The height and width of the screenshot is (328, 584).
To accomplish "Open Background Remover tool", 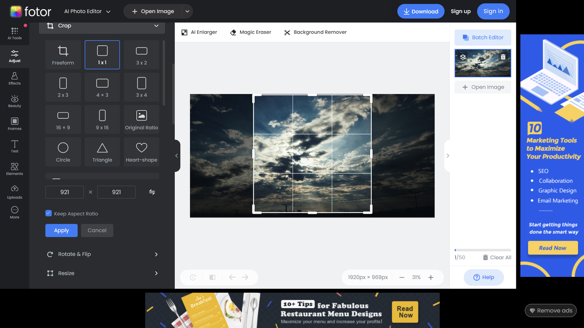I will coord(315,32).
